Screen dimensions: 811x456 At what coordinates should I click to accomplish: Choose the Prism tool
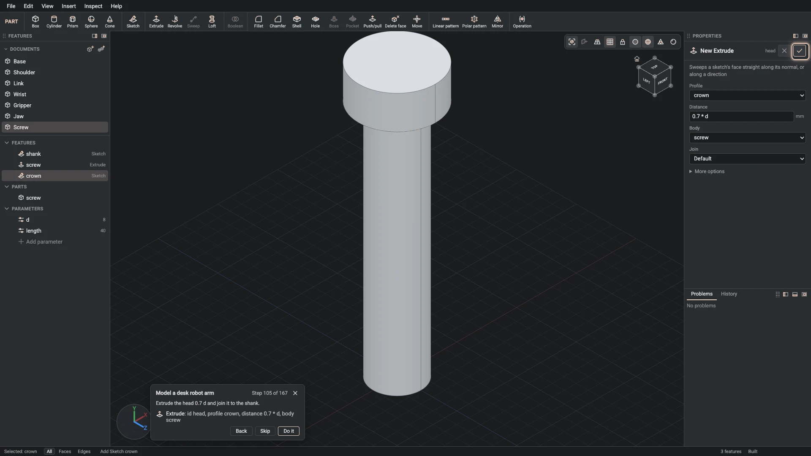click(x=73, y=22)
